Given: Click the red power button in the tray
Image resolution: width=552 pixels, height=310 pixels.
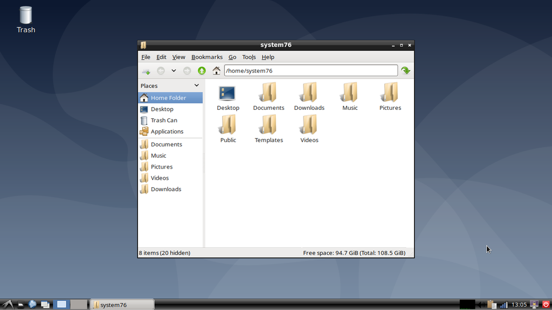Looking at the screenshot, I should tap(546, 304).
